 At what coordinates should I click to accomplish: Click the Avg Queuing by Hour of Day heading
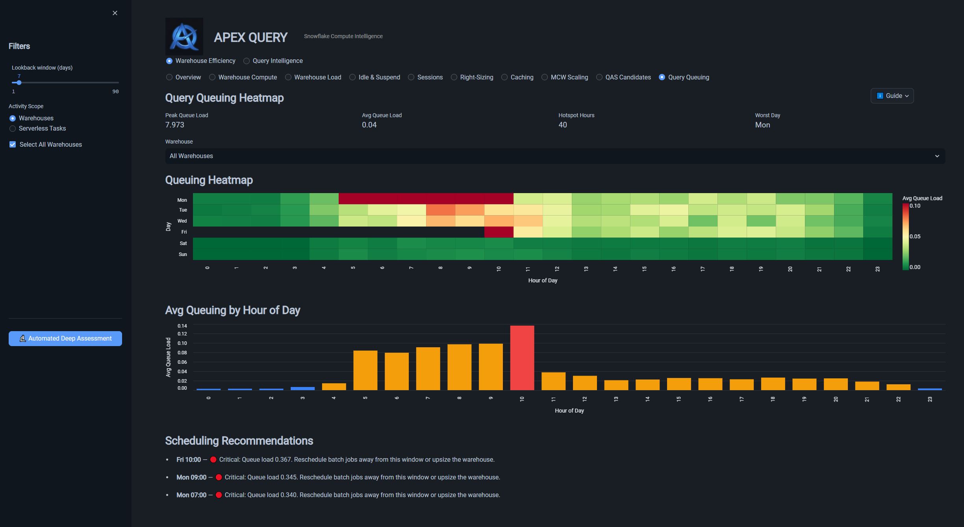233,310
